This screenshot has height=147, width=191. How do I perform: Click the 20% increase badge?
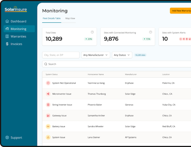[88, 39]
